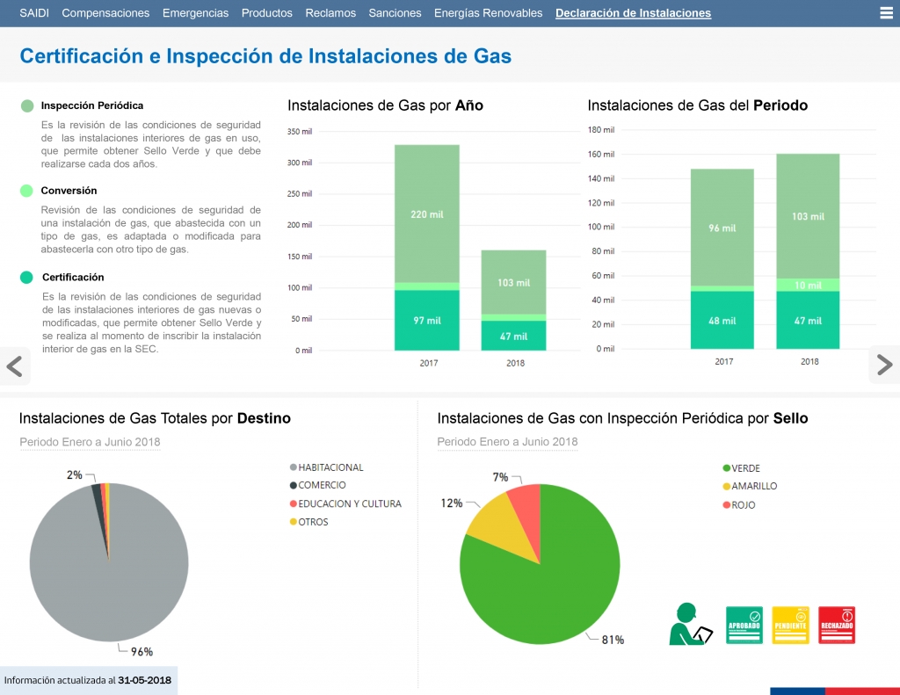This screenshot has width=900, height=695.
Task: Click 'Información actualizada al 31-05-2018' text
Action: [x=88, y=681]
